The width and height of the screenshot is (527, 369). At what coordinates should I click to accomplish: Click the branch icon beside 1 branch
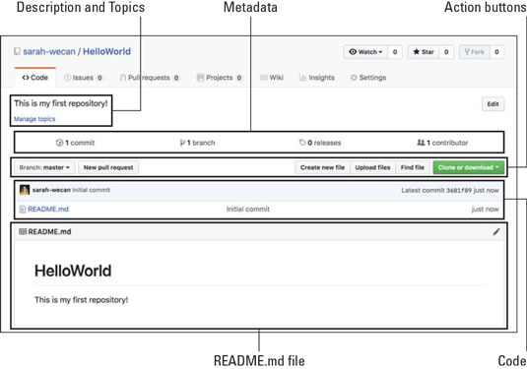(182, 143)
